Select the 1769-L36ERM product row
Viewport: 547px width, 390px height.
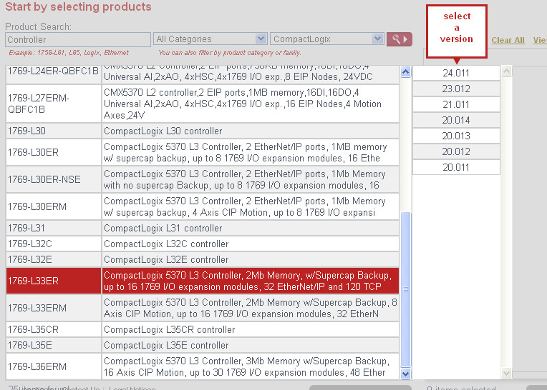click(203, 366)
